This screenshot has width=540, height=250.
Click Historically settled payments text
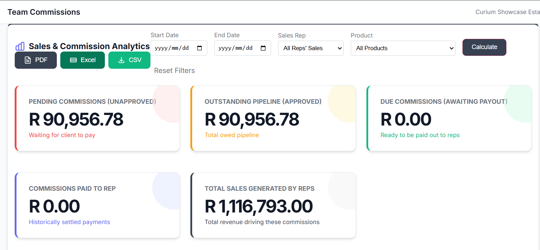coord(69,222)
